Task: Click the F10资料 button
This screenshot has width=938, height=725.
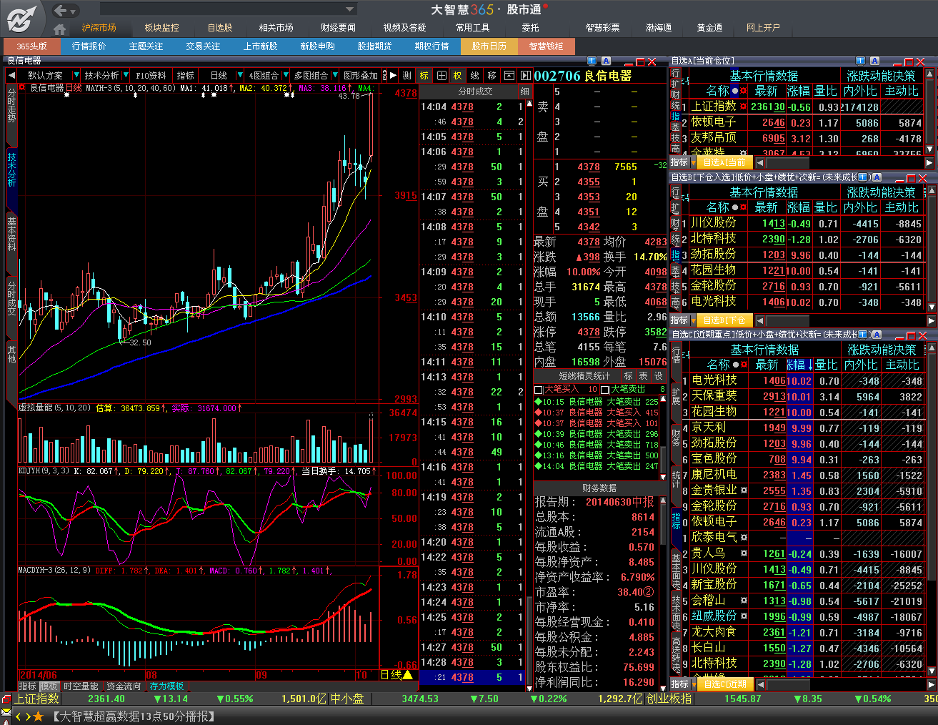Action: click(x=151, y=76)
